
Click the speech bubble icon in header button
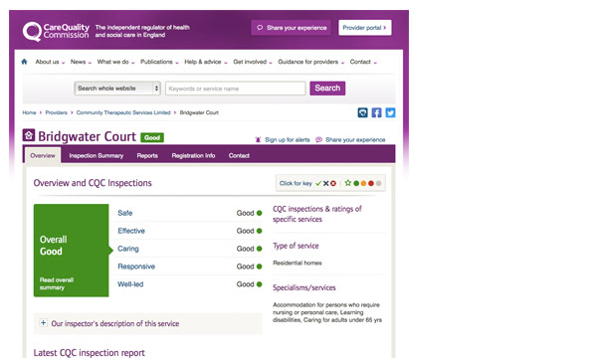point(260,28)
